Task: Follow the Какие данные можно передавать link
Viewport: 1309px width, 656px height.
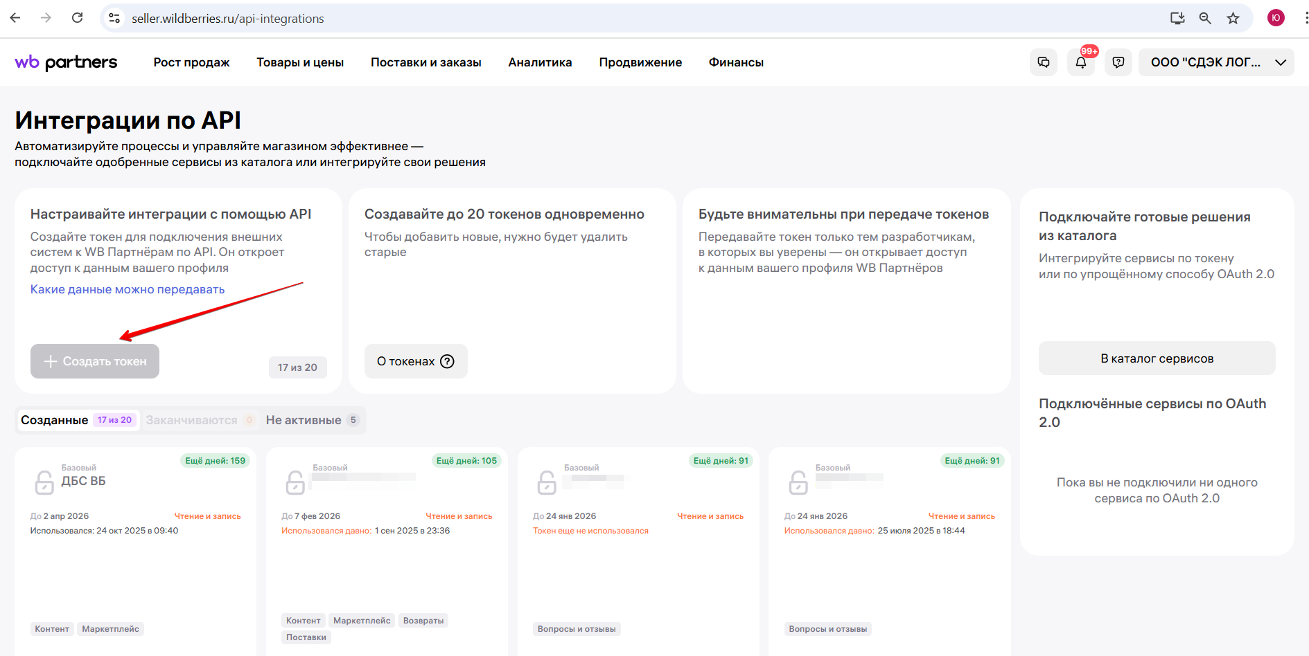Action: click(128, 289)
